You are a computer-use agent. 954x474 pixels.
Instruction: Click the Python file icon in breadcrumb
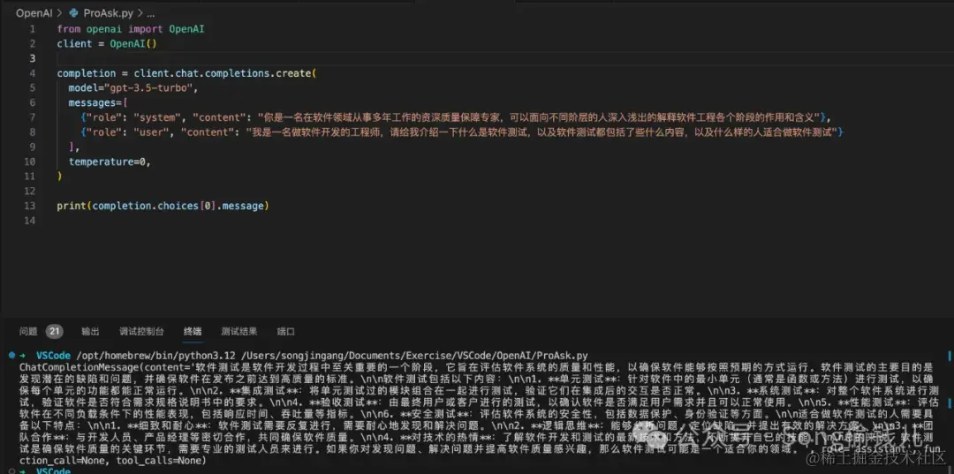[x=73, y=12]
